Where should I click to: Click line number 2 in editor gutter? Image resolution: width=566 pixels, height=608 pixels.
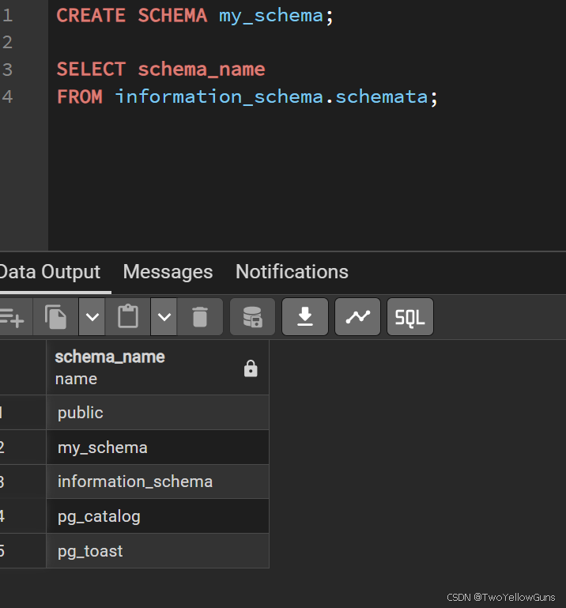pos(7,42)
